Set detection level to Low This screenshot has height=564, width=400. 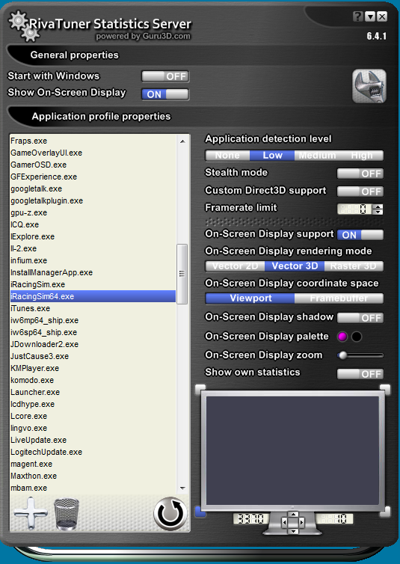coord(272,156)
